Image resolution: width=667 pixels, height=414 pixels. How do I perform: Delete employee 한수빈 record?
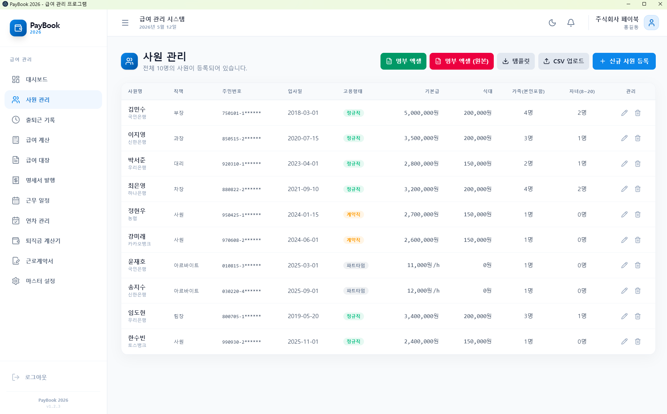638,342
